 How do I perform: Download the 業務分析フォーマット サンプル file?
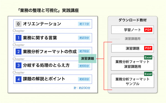click(133, 81)
